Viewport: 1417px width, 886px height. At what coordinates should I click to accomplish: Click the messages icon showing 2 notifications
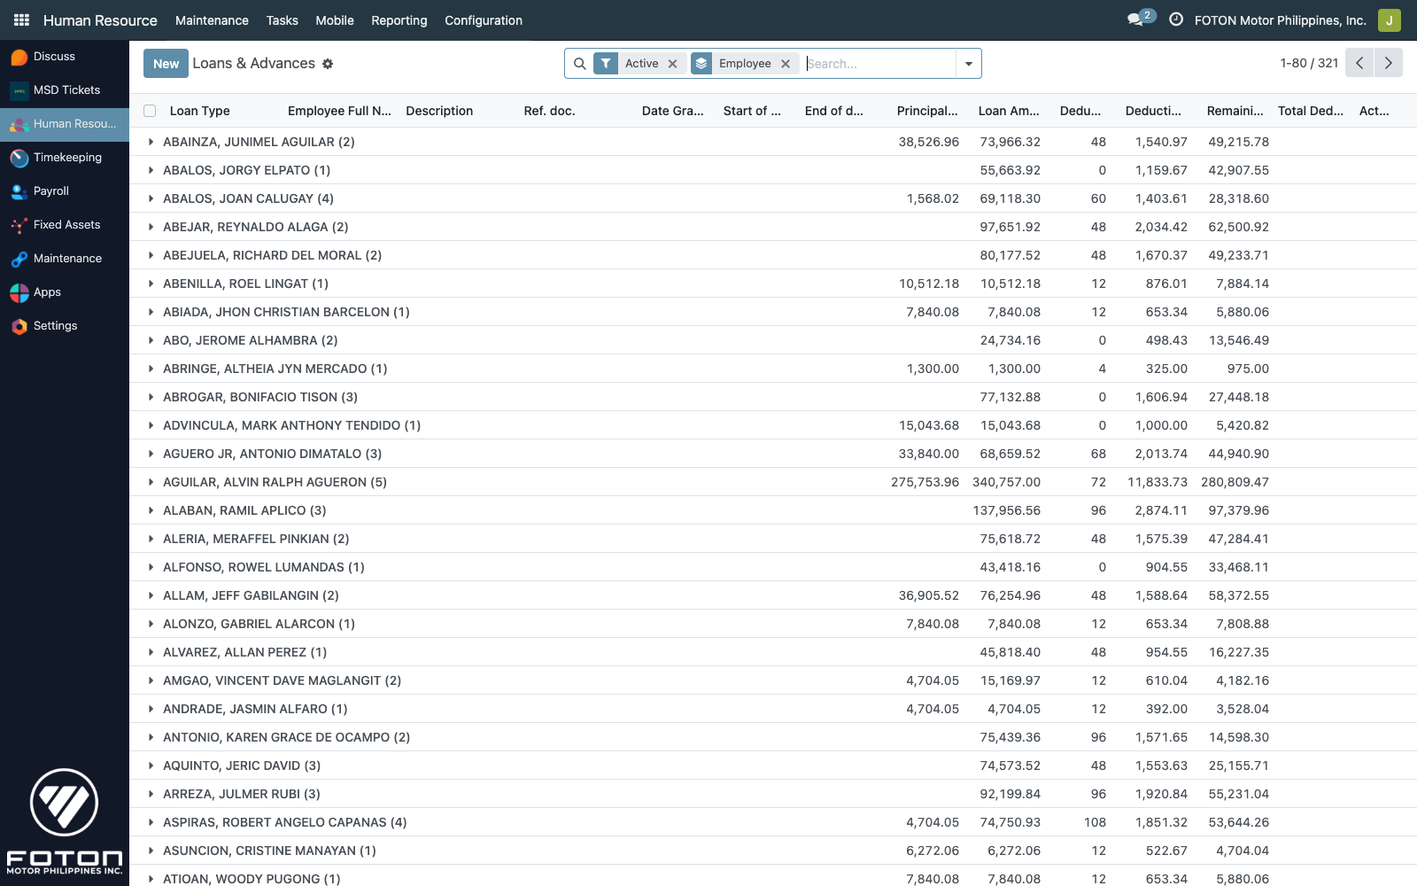(1136, 18)
